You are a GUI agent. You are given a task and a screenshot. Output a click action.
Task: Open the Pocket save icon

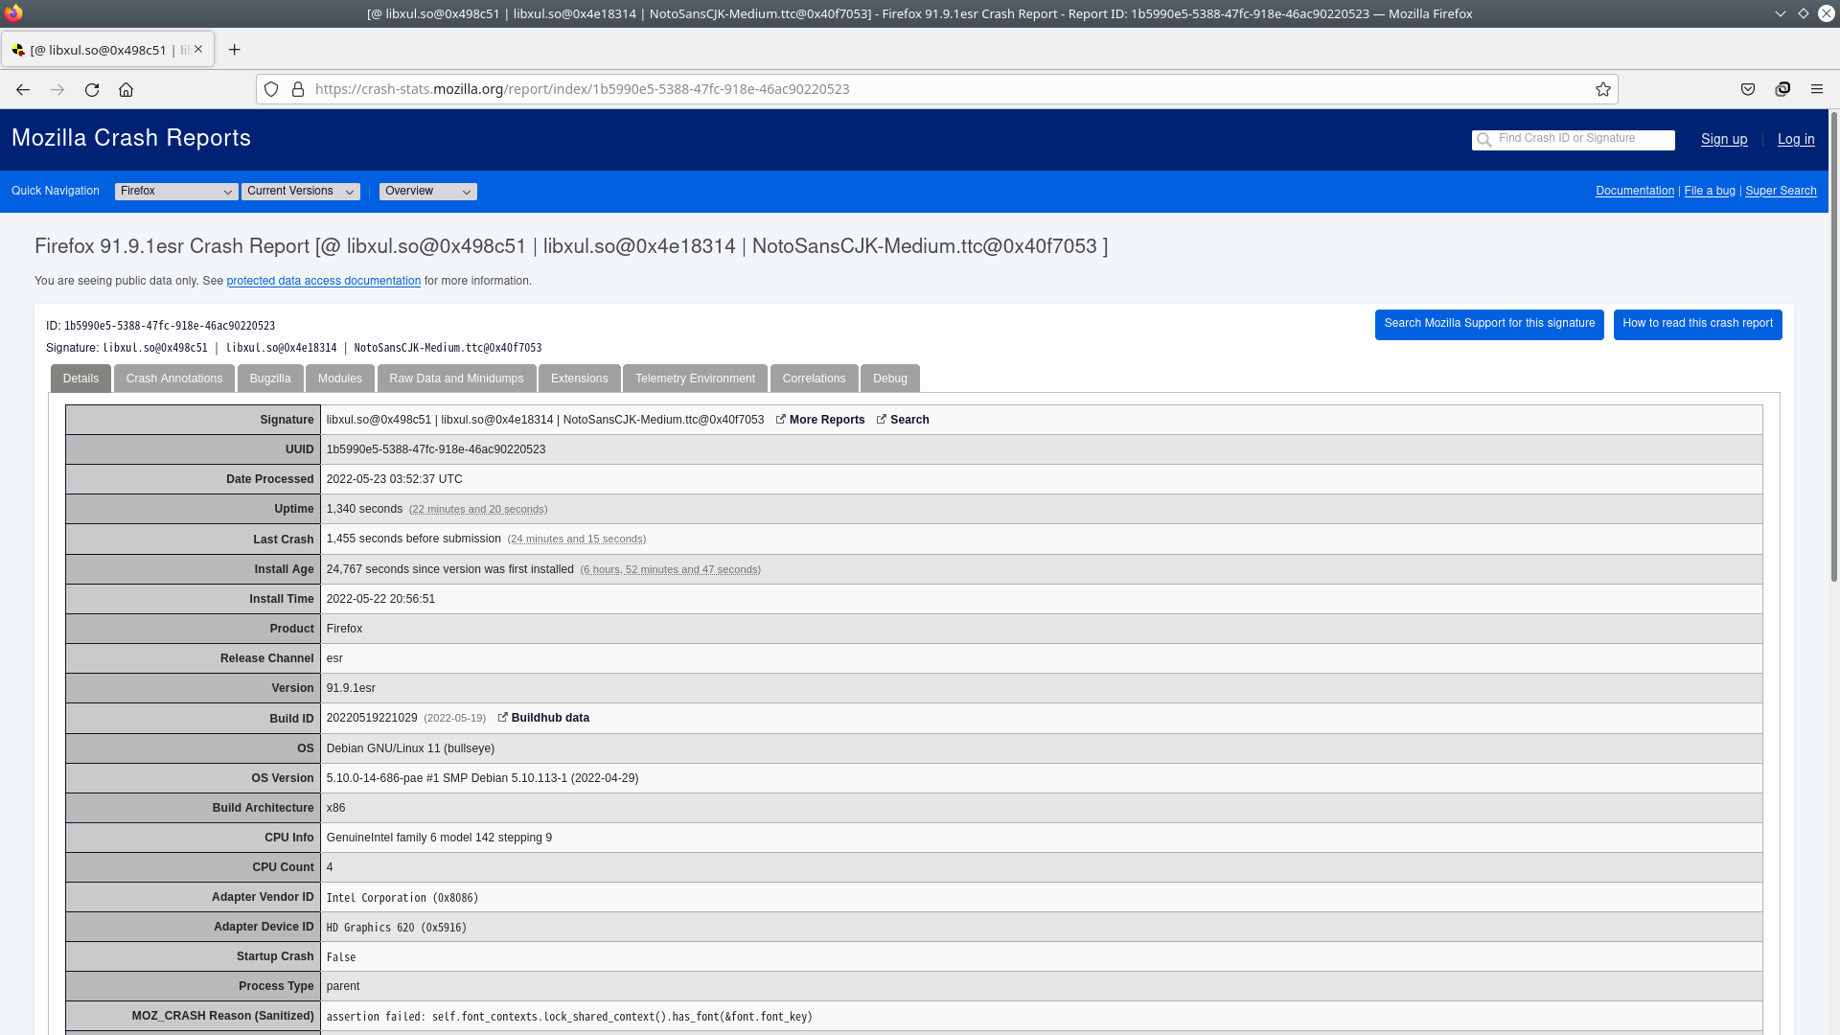coord(1748,89)
